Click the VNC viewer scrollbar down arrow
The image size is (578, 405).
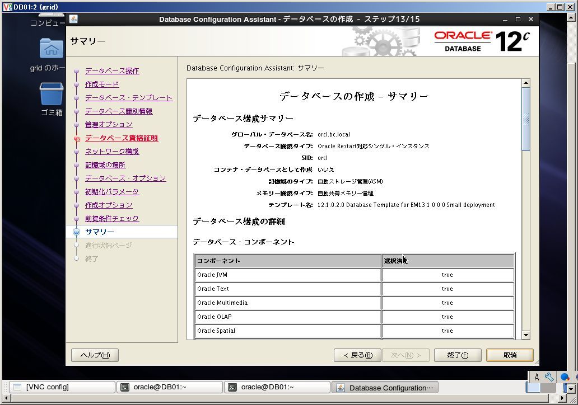pos(571,388)
